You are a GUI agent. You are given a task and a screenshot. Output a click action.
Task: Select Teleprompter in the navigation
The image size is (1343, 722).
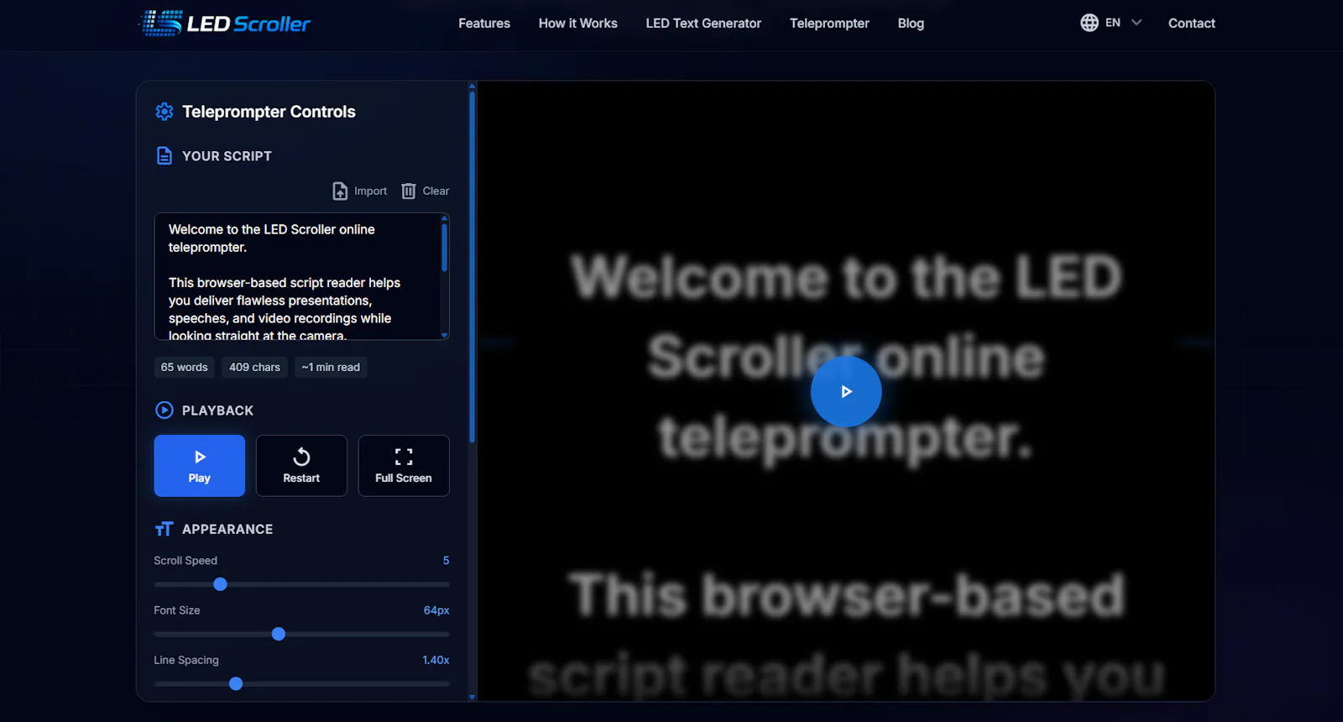click(829, 24)
